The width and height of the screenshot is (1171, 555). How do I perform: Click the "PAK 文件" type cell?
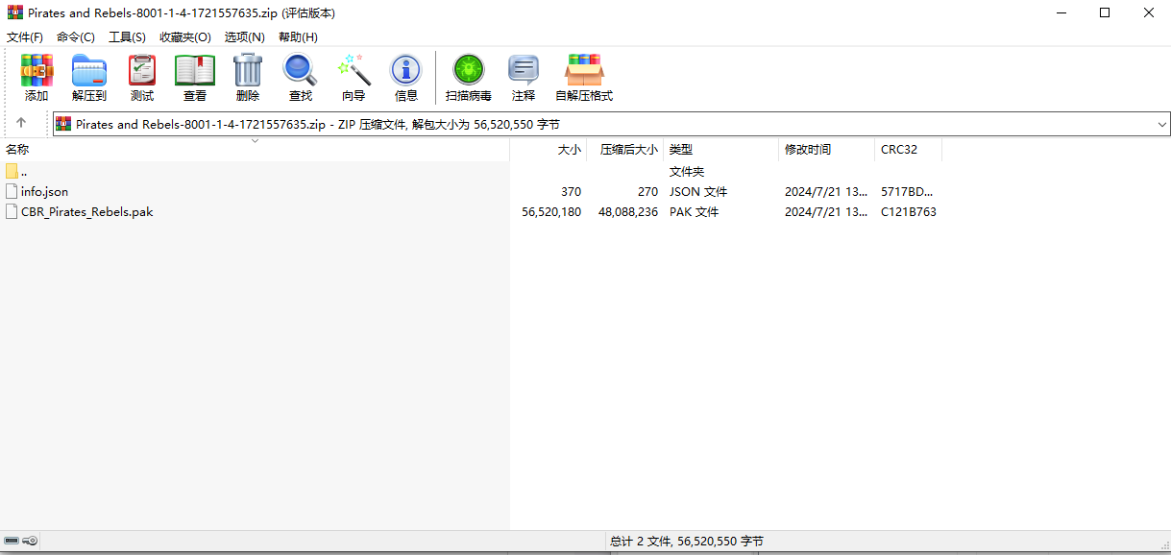pos(695,211)
